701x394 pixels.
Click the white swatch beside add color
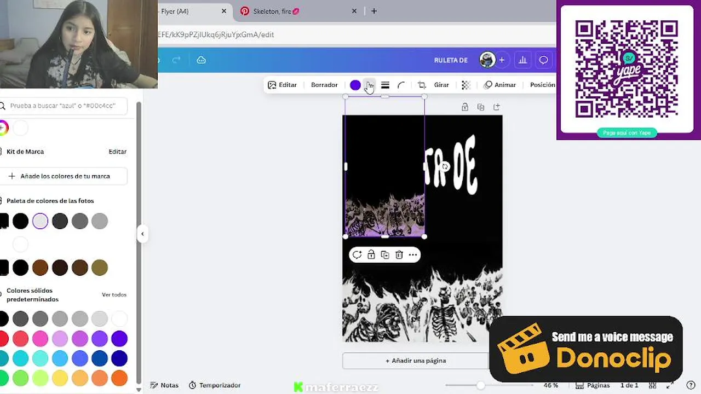[20, 128]
